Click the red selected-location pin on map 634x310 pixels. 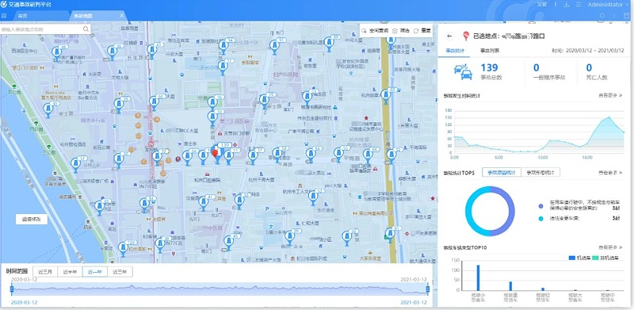click(x=215, y=152)
